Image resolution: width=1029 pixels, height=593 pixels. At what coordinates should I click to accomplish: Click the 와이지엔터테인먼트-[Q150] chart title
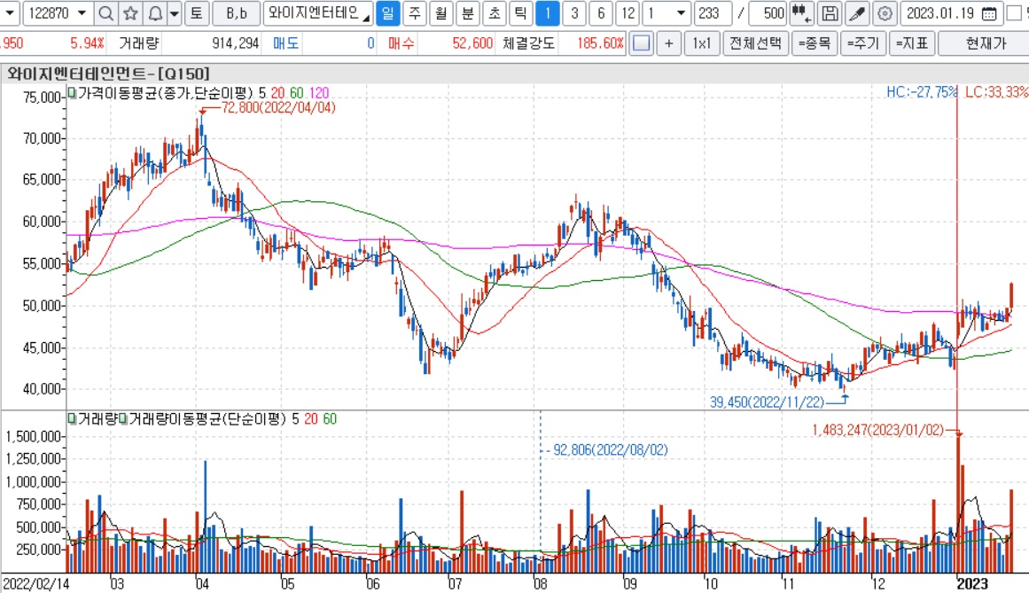(108, 73)
